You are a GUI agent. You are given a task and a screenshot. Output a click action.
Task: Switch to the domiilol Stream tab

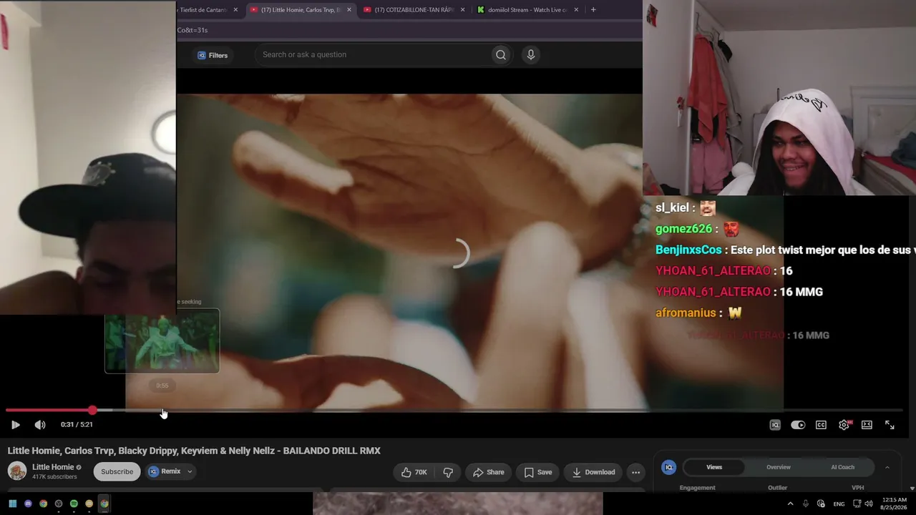(x=527, y=10)
